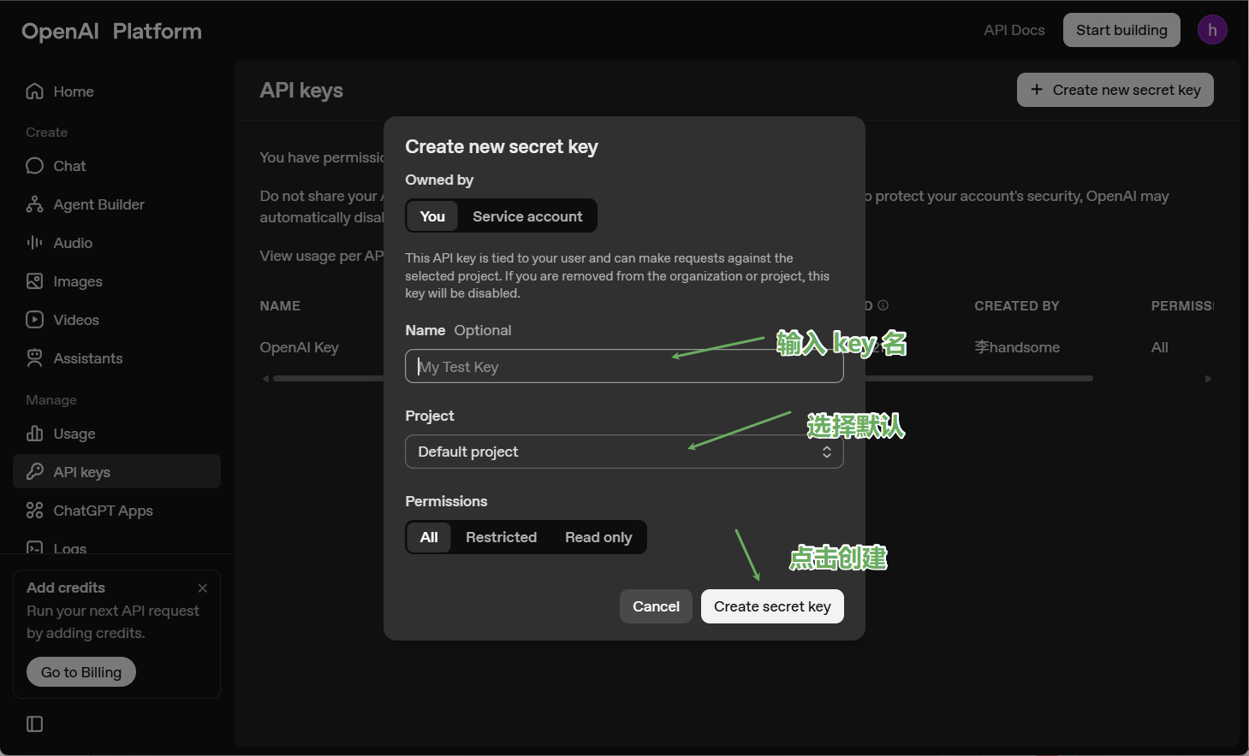Click the NAME column header

[280, 306]
